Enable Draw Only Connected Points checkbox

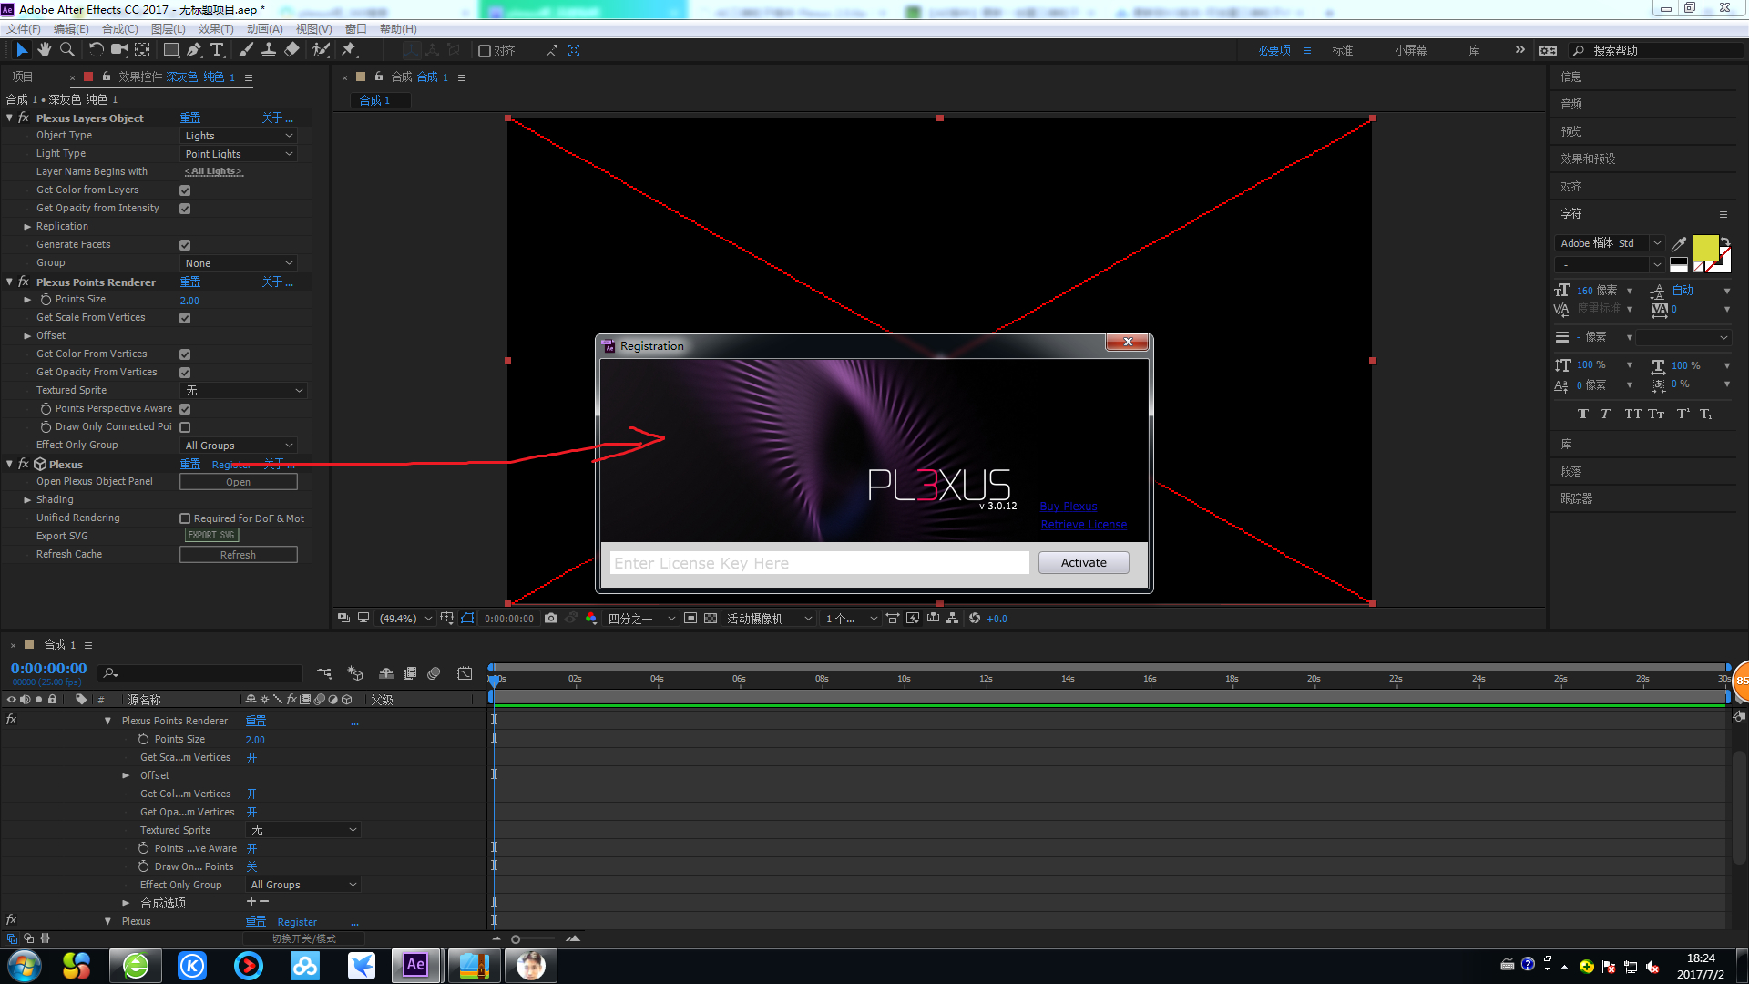(185, 427)
